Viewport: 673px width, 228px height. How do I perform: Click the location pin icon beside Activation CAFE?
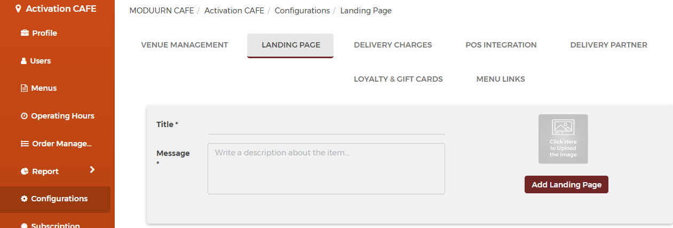click(19, 9)
